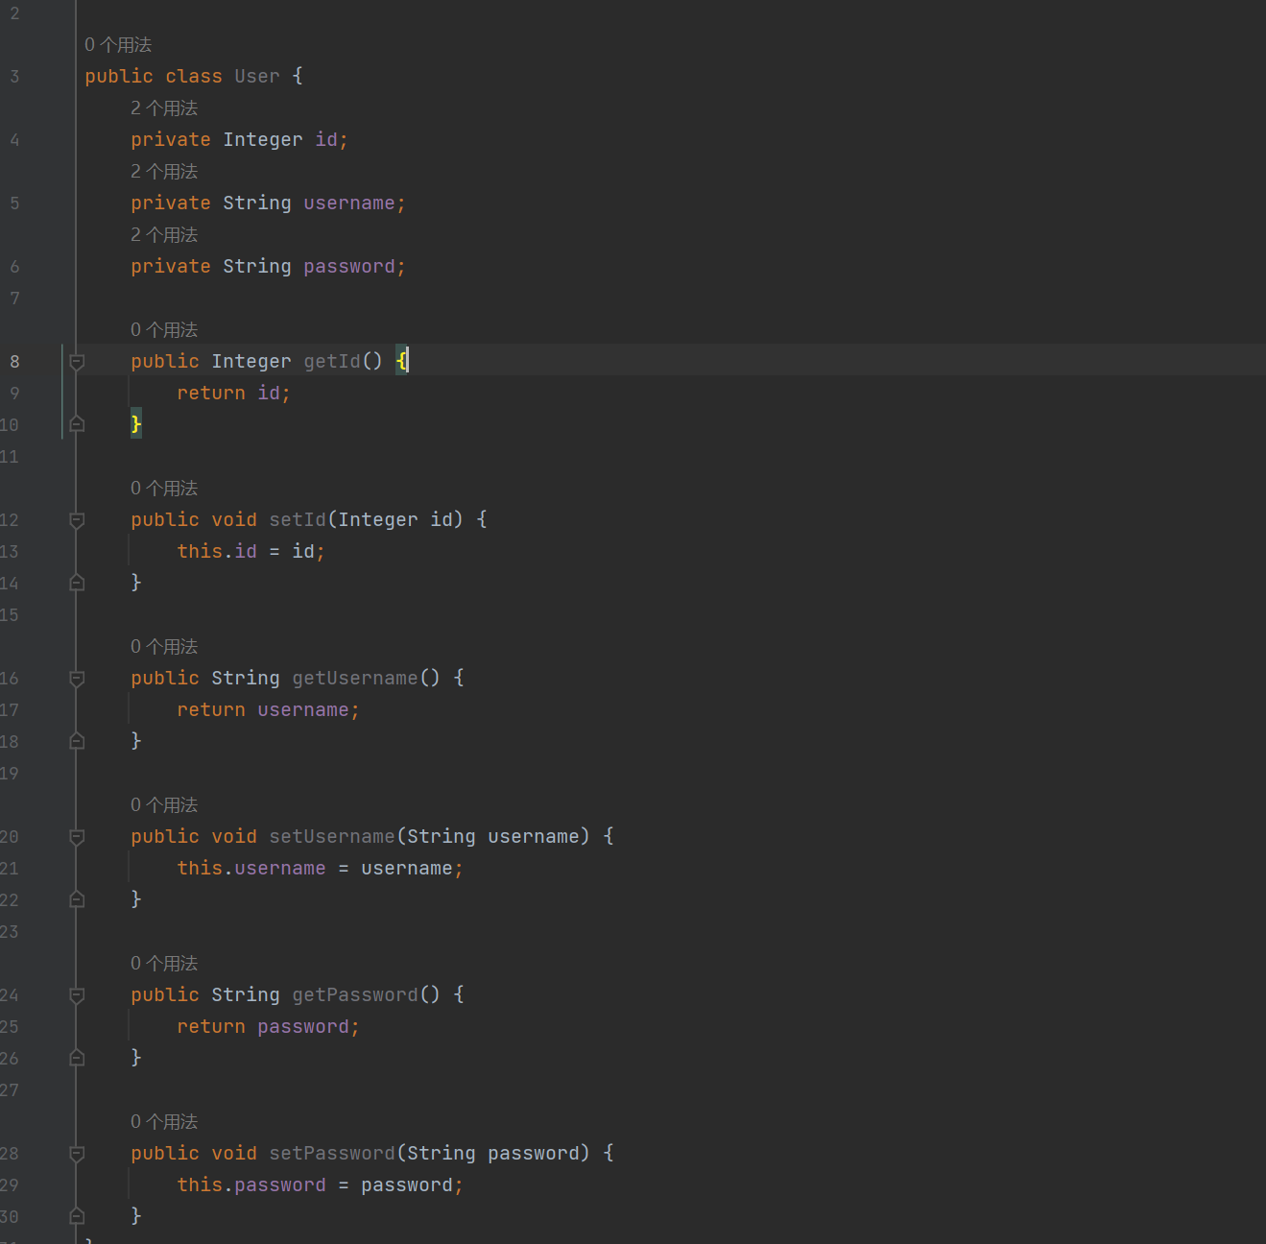Collapse the getPassword method fold marker
This screenshot has height=1244, width=1266.
point(77,995)
